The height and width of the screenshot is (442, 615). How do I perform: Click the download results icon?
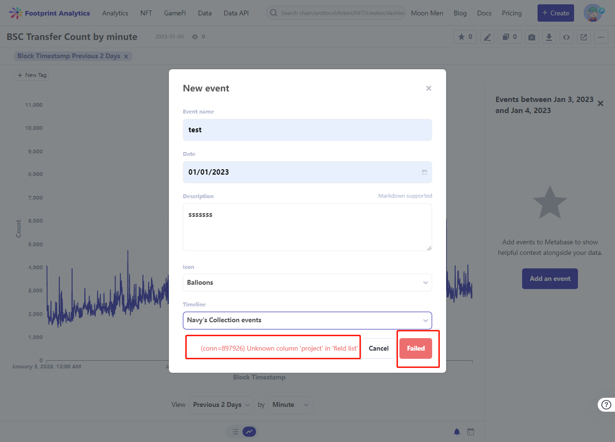(549, 37)
